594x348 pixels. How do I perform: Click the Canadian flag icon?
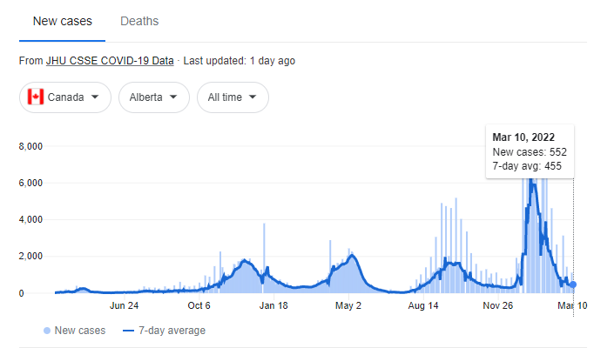coord(36,97)
